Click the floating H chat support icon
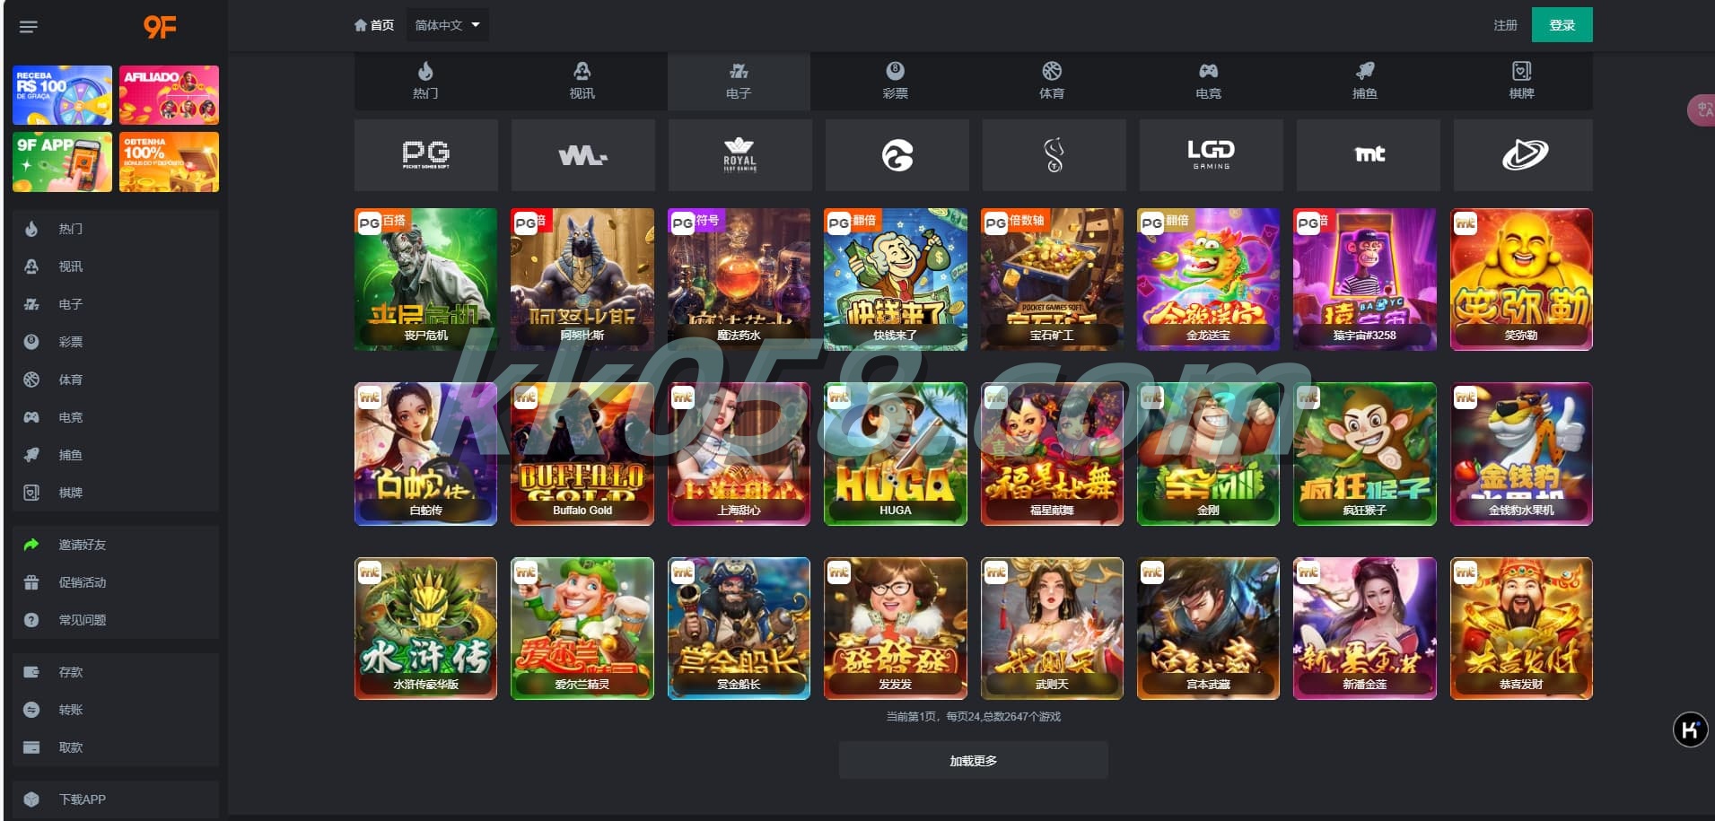 [x=1691, y=729]
